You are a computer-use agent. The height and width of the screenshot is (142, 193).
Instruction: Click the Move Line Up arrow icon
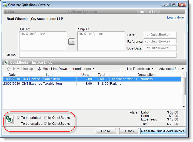click(8, 69)
